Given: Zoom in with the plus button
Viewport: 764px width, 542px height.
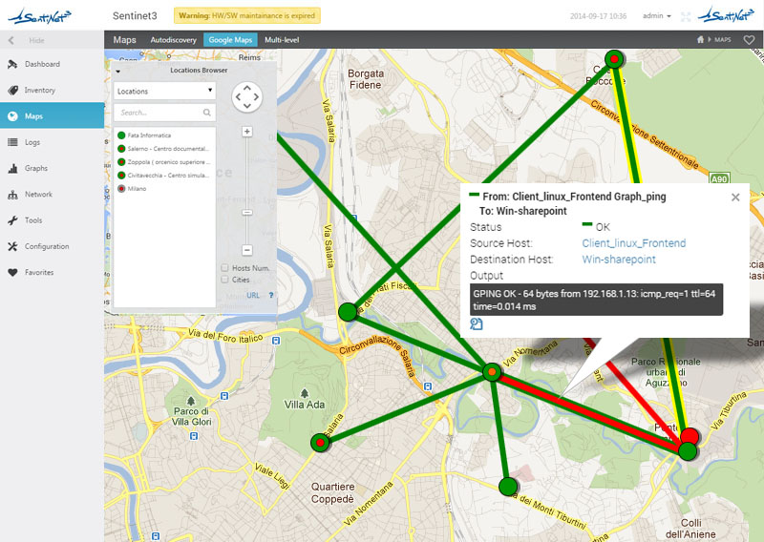Looking at the screenshot, I should coord(247,132).
